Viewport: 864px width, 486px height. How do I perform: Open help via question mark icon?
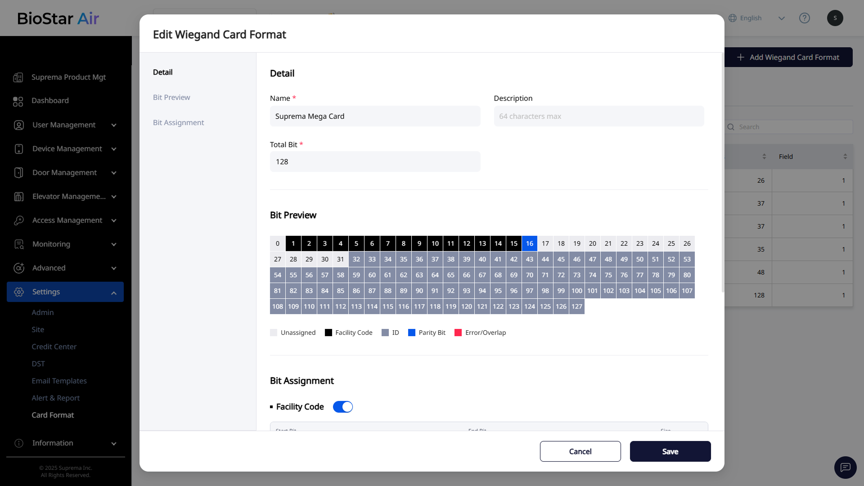click(x=804, y=18)
